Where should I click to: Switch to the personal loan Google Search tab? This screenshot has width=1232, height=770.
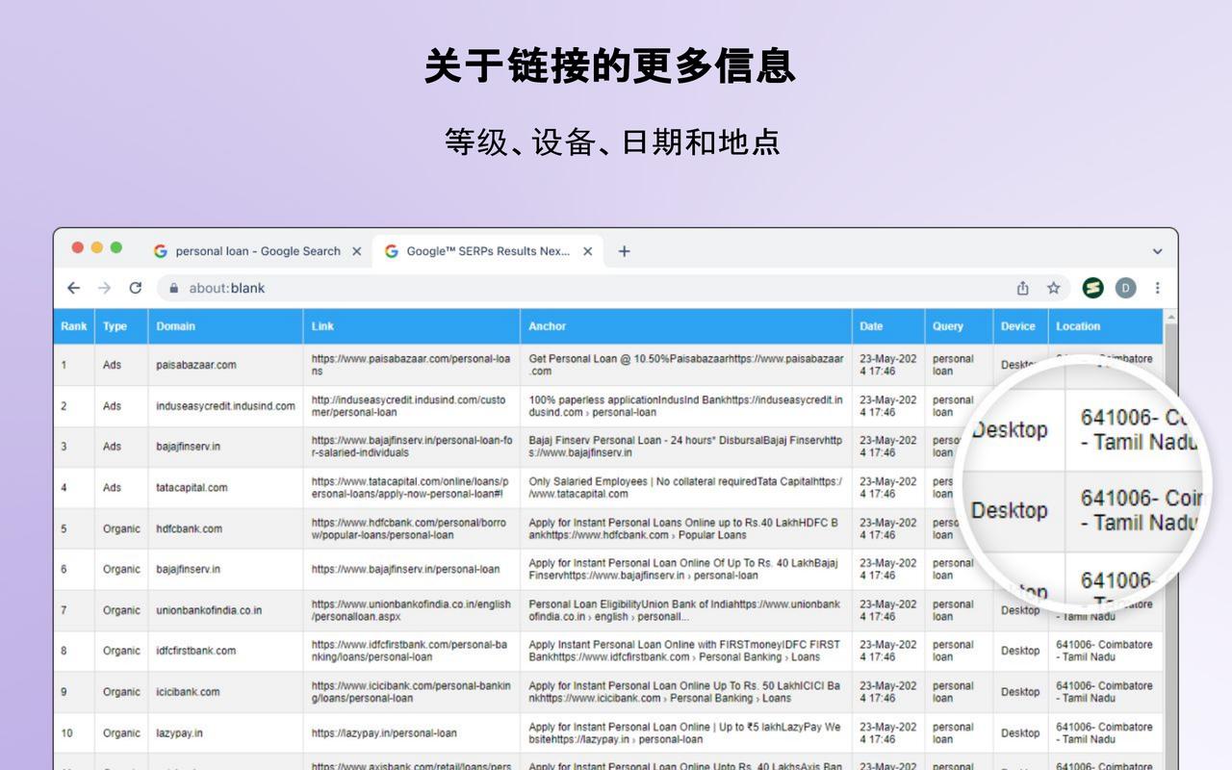tap(255, 251)
